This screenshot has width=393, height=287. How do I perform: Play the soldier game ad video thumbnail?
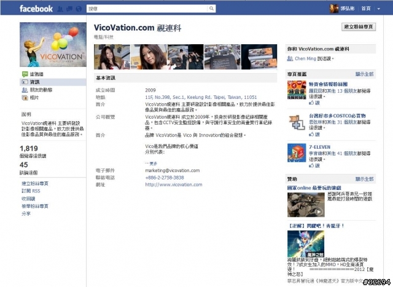pyautogui.click(x=306, y=205)
